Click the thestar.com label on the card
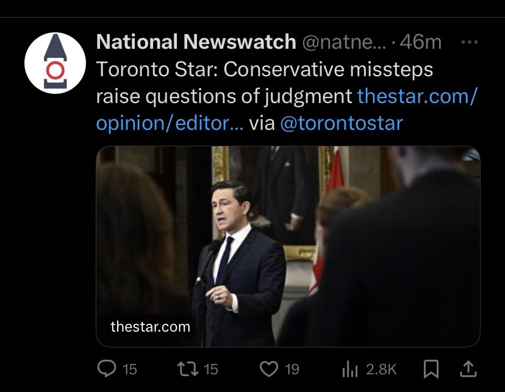 click(x=150, y=327)
